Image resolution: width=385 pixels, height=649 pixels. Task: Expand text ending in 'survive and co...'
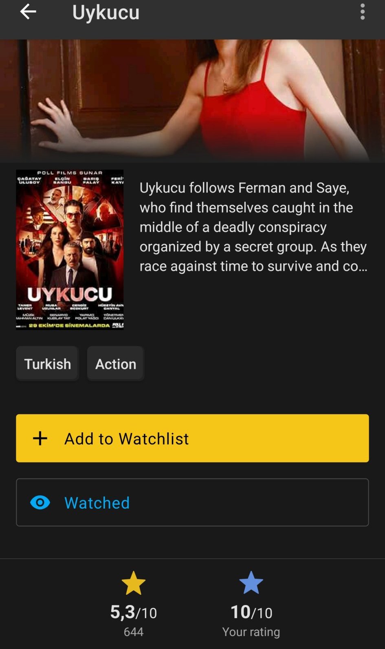point(253,266)
